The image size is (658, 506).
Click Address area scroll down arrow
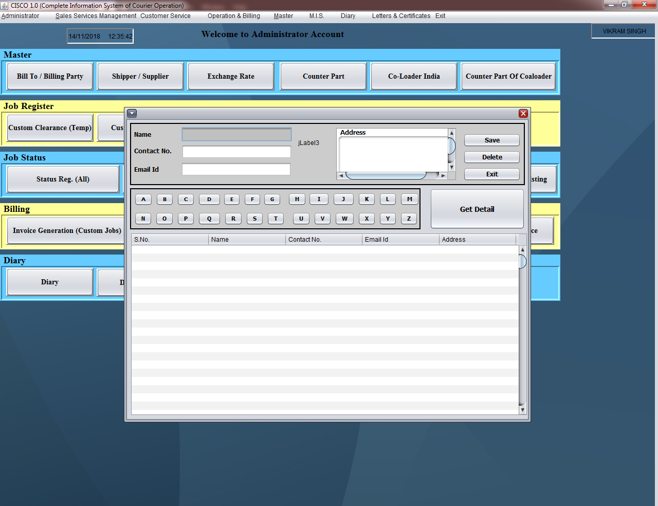(452, 168)
